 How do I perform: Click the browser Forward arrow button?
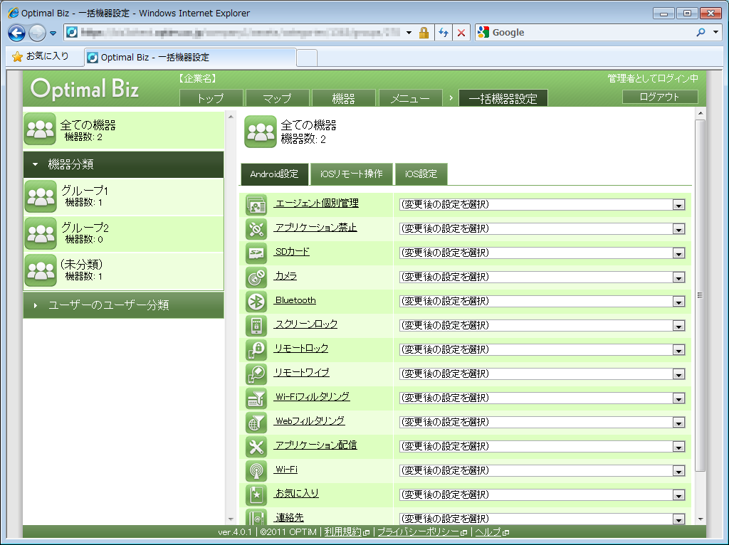click(x=37, y=33)
